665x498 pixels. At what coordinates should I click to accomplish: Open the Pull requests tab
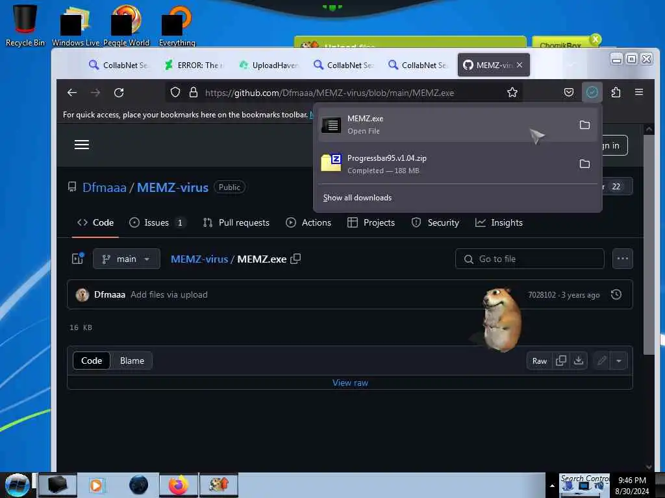236,223
